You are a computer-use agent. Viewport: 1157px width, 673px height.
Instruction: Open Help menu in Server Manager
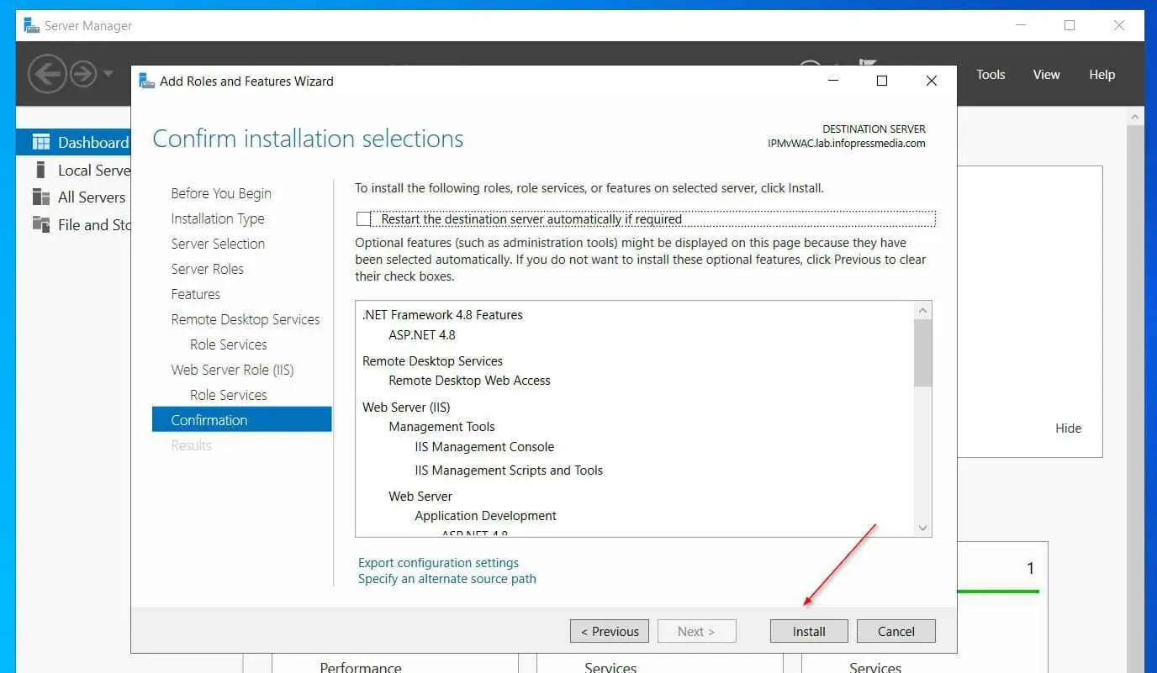pyautogui.click(x=1102, y=74)
